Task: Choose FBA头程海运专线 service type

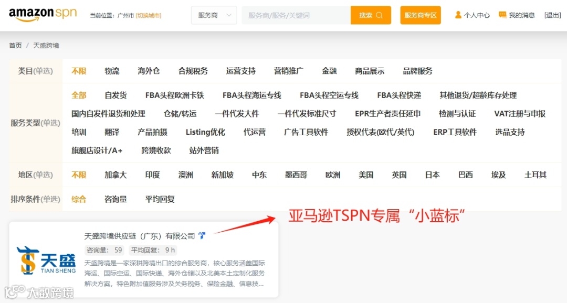Action: point(252,95)
